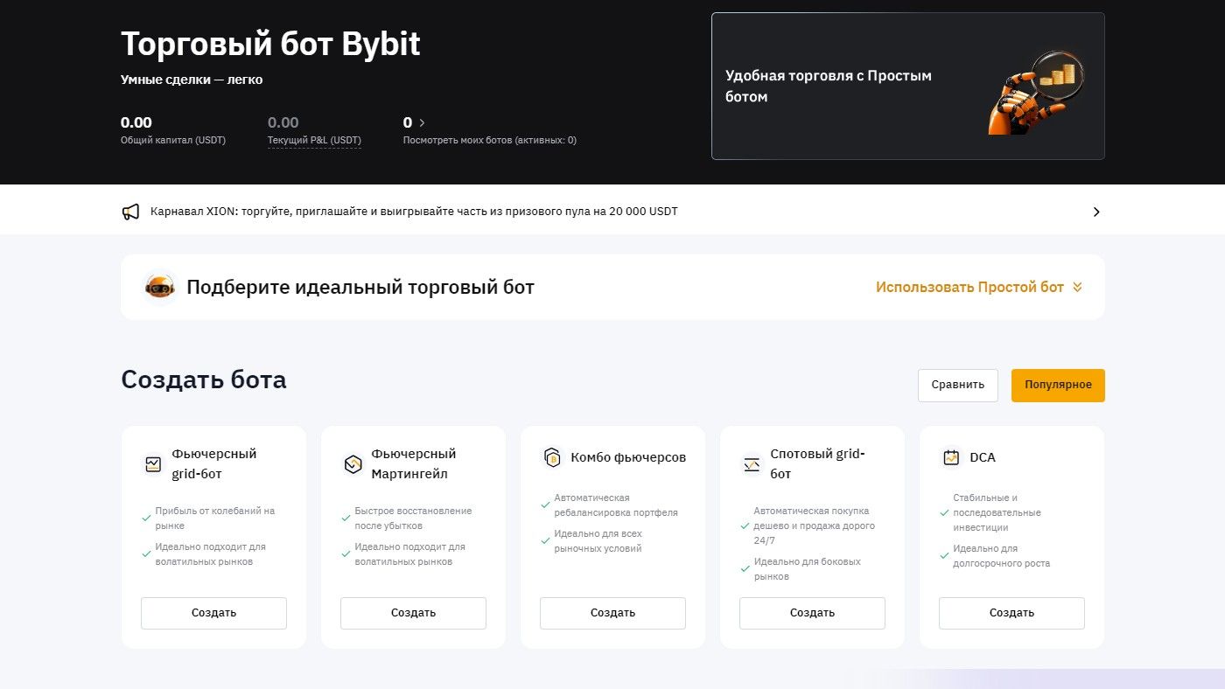Click the Автоматическая ребалансировка портфеля text

coord(616,505)
